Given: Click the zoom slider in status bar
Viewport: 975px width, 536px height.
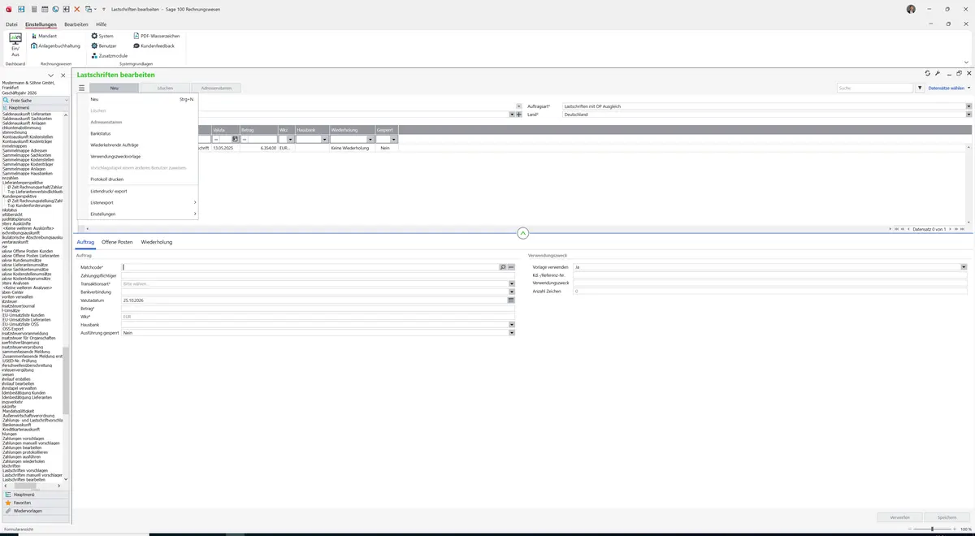Looking at the screenshot, I should pos(931,529).
